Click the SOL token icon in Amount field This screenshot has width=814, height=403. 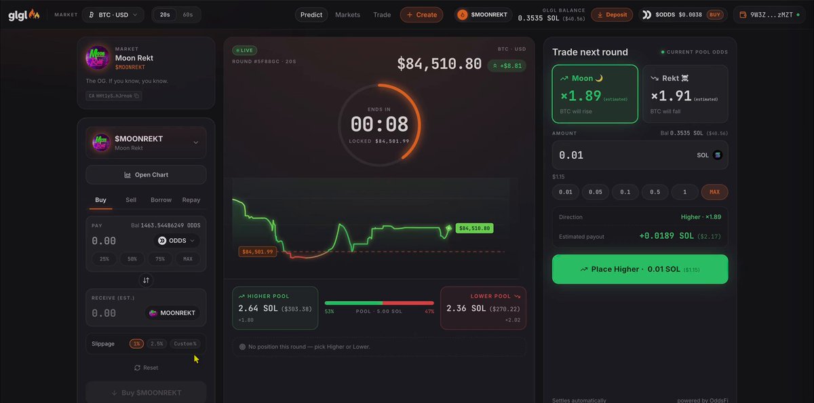(718, 155)
